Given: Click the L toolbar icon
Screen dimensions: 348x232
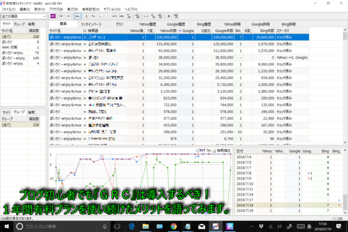Looking at the screenshot, I should (x=101, y=16).
